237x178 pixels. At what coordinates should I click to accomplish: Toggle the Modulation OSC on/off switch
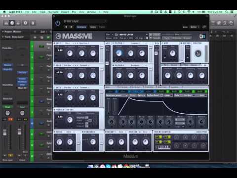(55, 110)
